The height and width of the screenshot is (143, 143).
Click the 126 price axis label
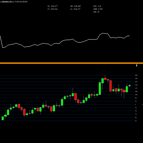coord(136,78)
